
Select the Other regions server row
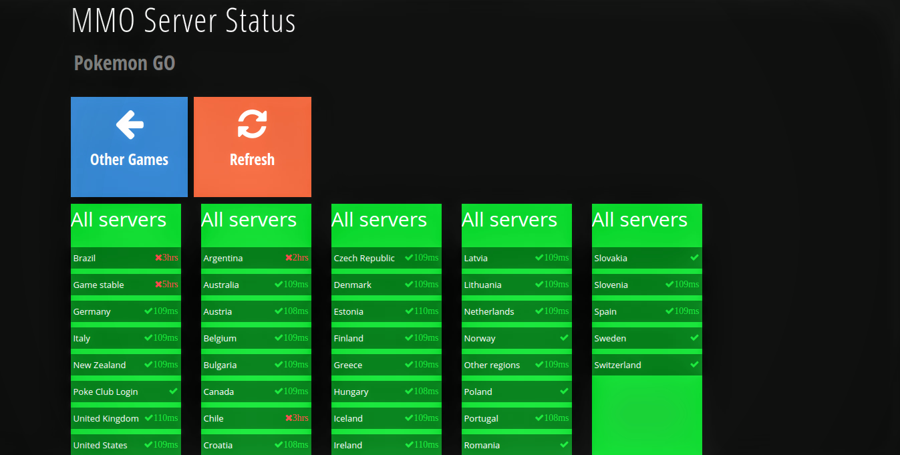(516, 365)
